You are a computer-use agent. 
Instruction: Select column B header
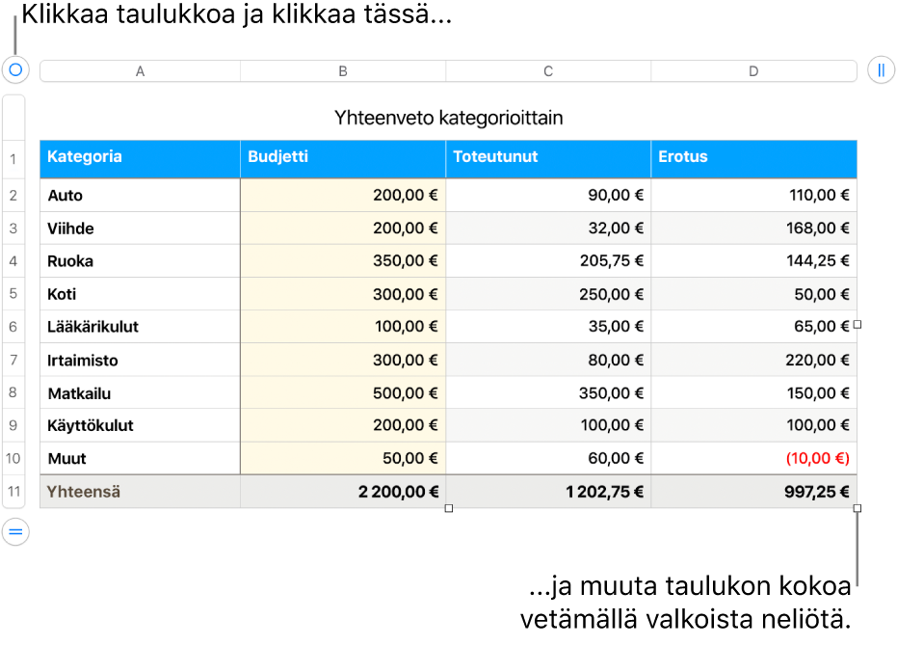[x=343, y=71]
